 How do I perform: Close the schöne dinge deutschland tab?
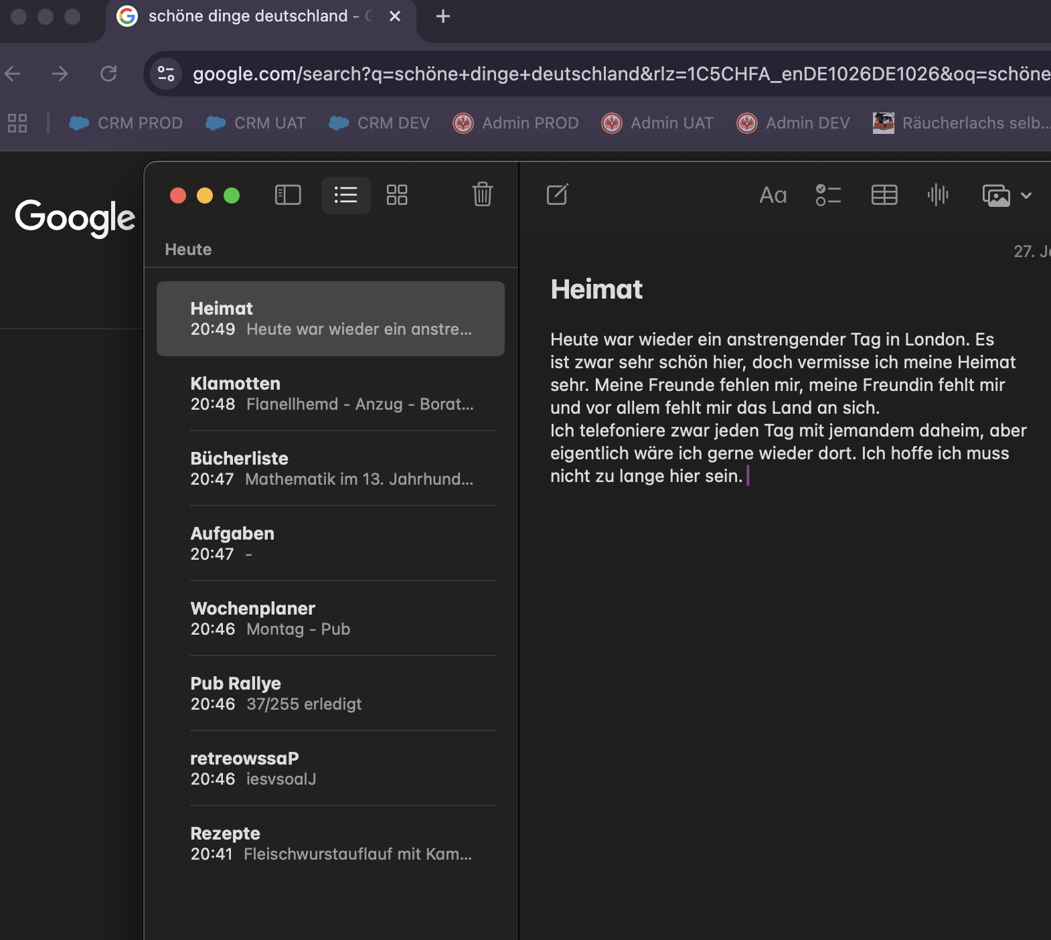(395, 16)
